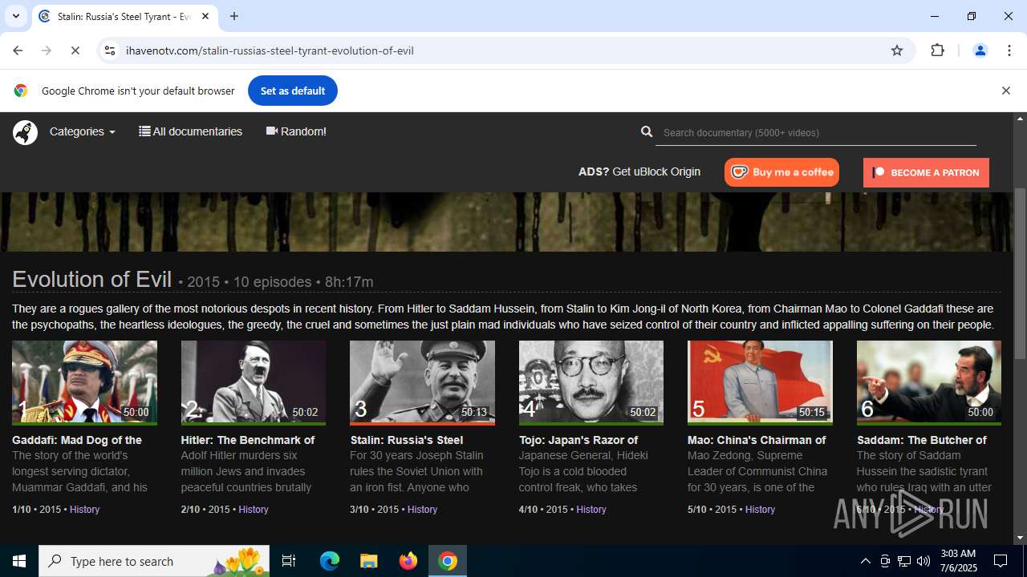1027x577 pixels.
Task: Open a new browser tab
Action: (234, 16)
